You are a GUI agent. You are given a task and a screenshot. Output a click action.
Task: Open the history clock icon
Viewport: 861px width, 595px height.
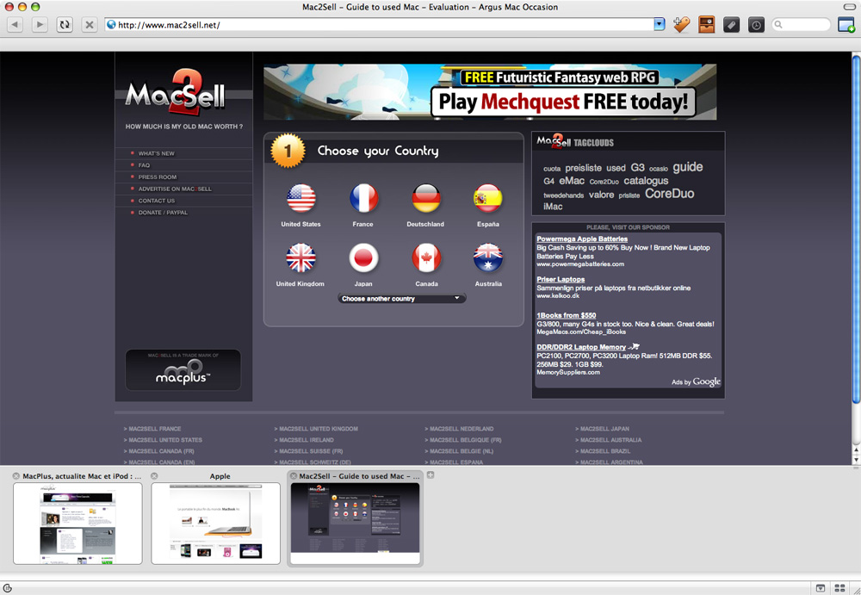click(756, 25)
